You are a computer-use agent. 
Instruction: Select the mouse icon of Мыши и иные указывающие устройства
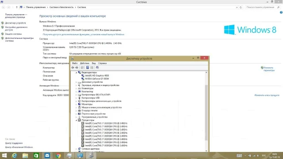coord(79,107)
